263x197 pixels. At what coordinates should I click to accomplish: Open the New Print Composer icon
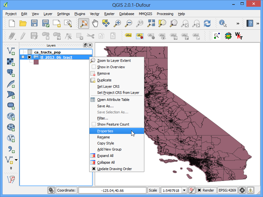(57, 23)
